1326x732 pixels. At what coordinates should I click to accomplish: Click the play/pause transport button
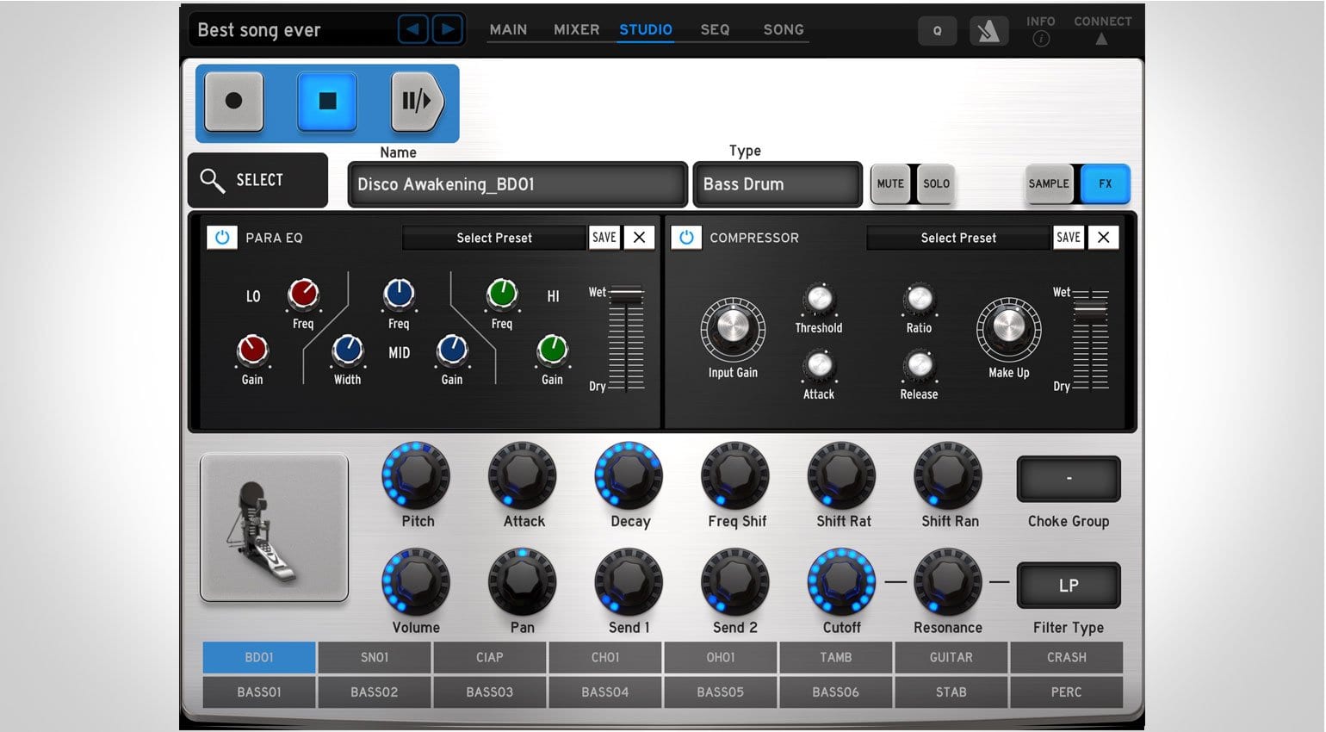(418, 102)
